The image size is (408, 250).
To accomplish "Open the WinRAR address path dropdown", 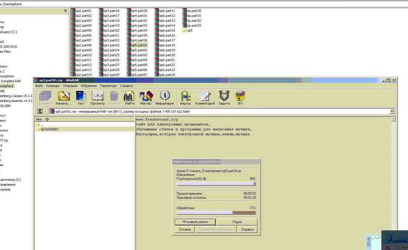I will 392,111.
